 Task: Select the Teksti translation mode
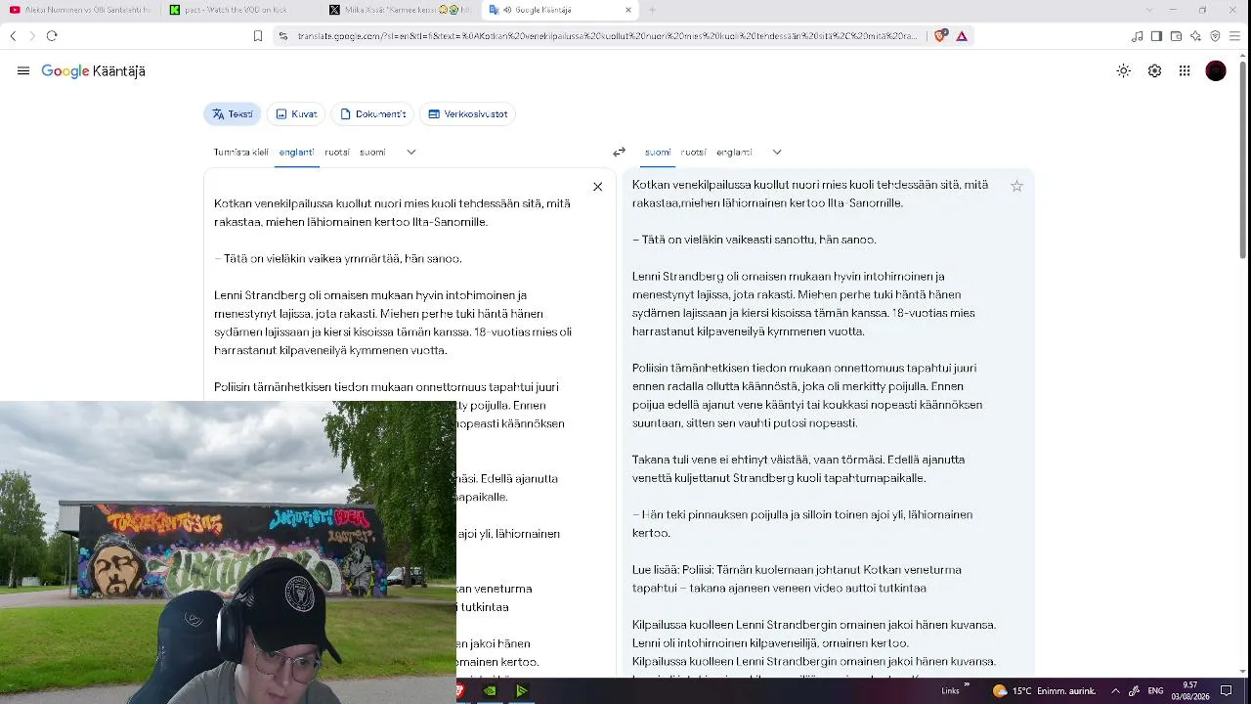tap(233, 114)
